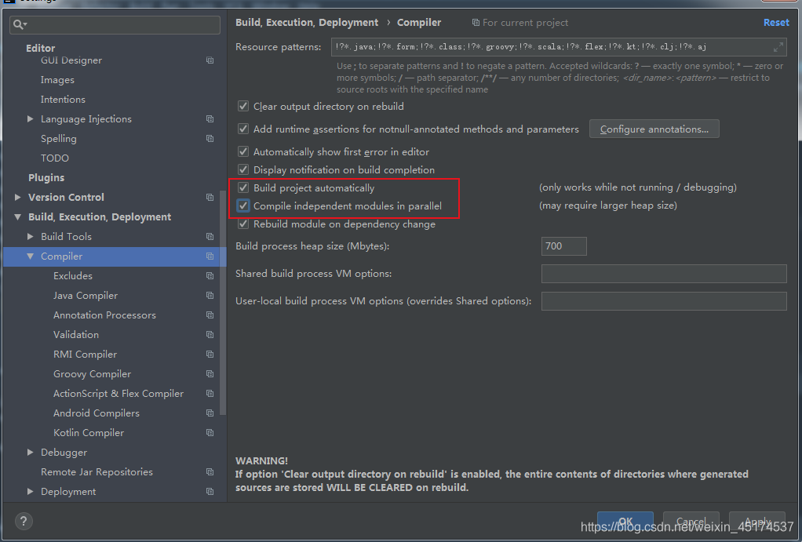Click the expand icon in Resource patterns field
802x542 pixels.
coord(778,47)
